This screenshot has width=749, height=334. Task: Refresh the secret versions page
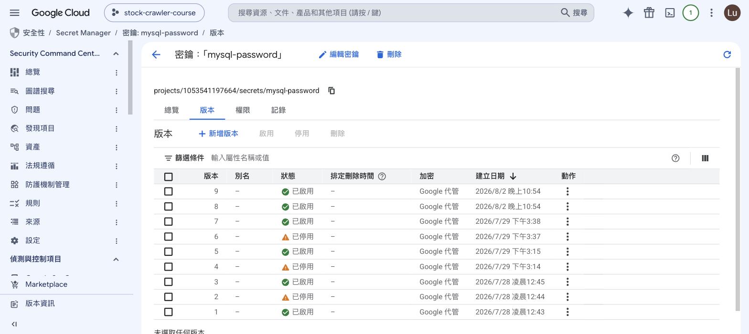coord(727,54)
